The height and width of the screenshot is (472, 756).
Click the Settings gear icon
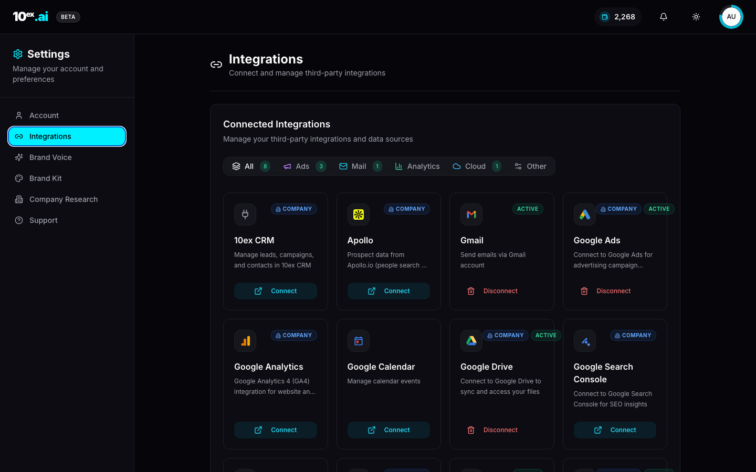[18, 54]
